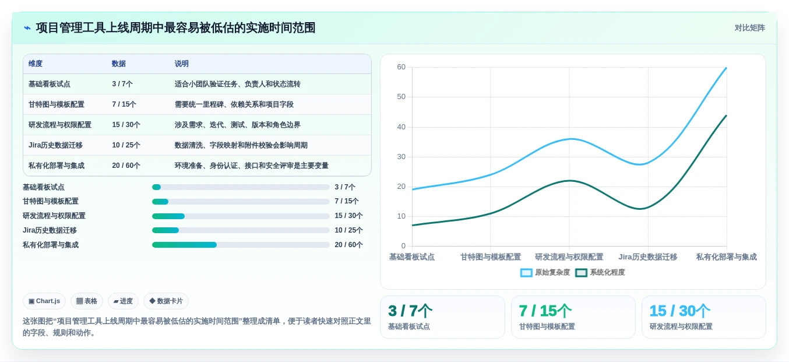Click chart x-axis label Jira历史数据迁移
Image resolution: width=789 pixels, height=362 pixels.
(x=648, y=257)
